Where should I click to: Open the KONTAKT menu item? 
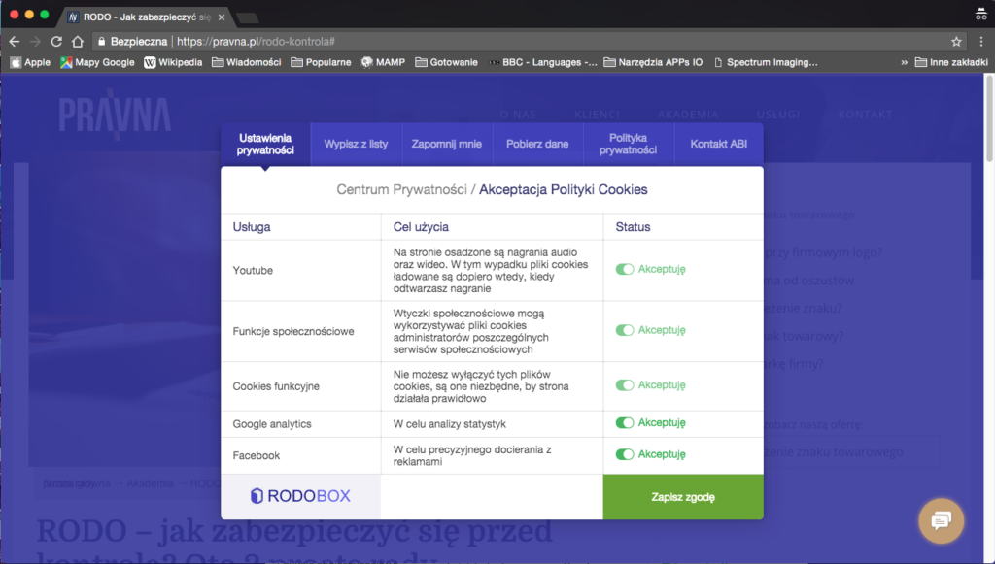click(x=865, y=115)
